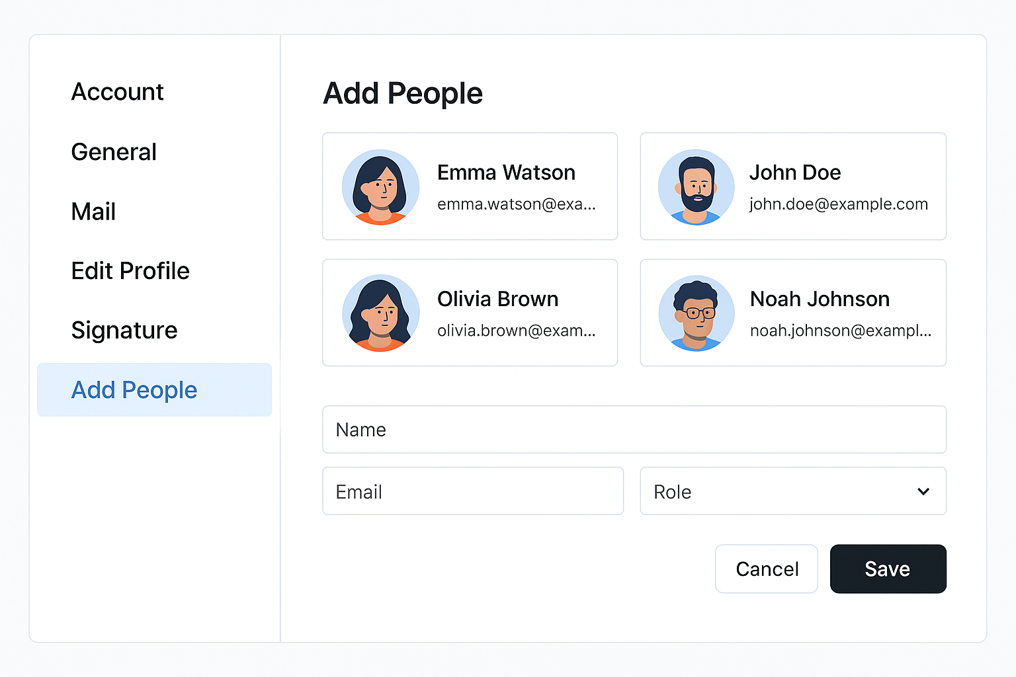Click the Add People page heading
This screenshot has width=1016, height=677.
[x=402, y=93]
